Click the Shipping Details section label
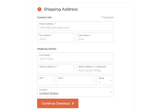Viewport: 167px width, 111px height. click(x=46, y=49)
